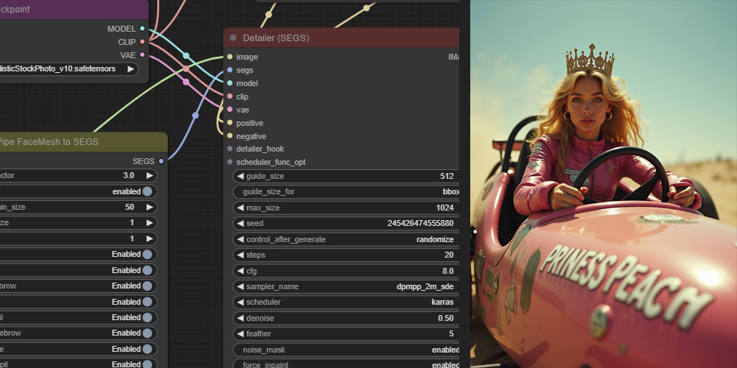Image resolution: width=737 pixels, height=368 pixels.
Task: Click the denoise value 0.50
Action: pyautogui.click(x=446, y=318)
